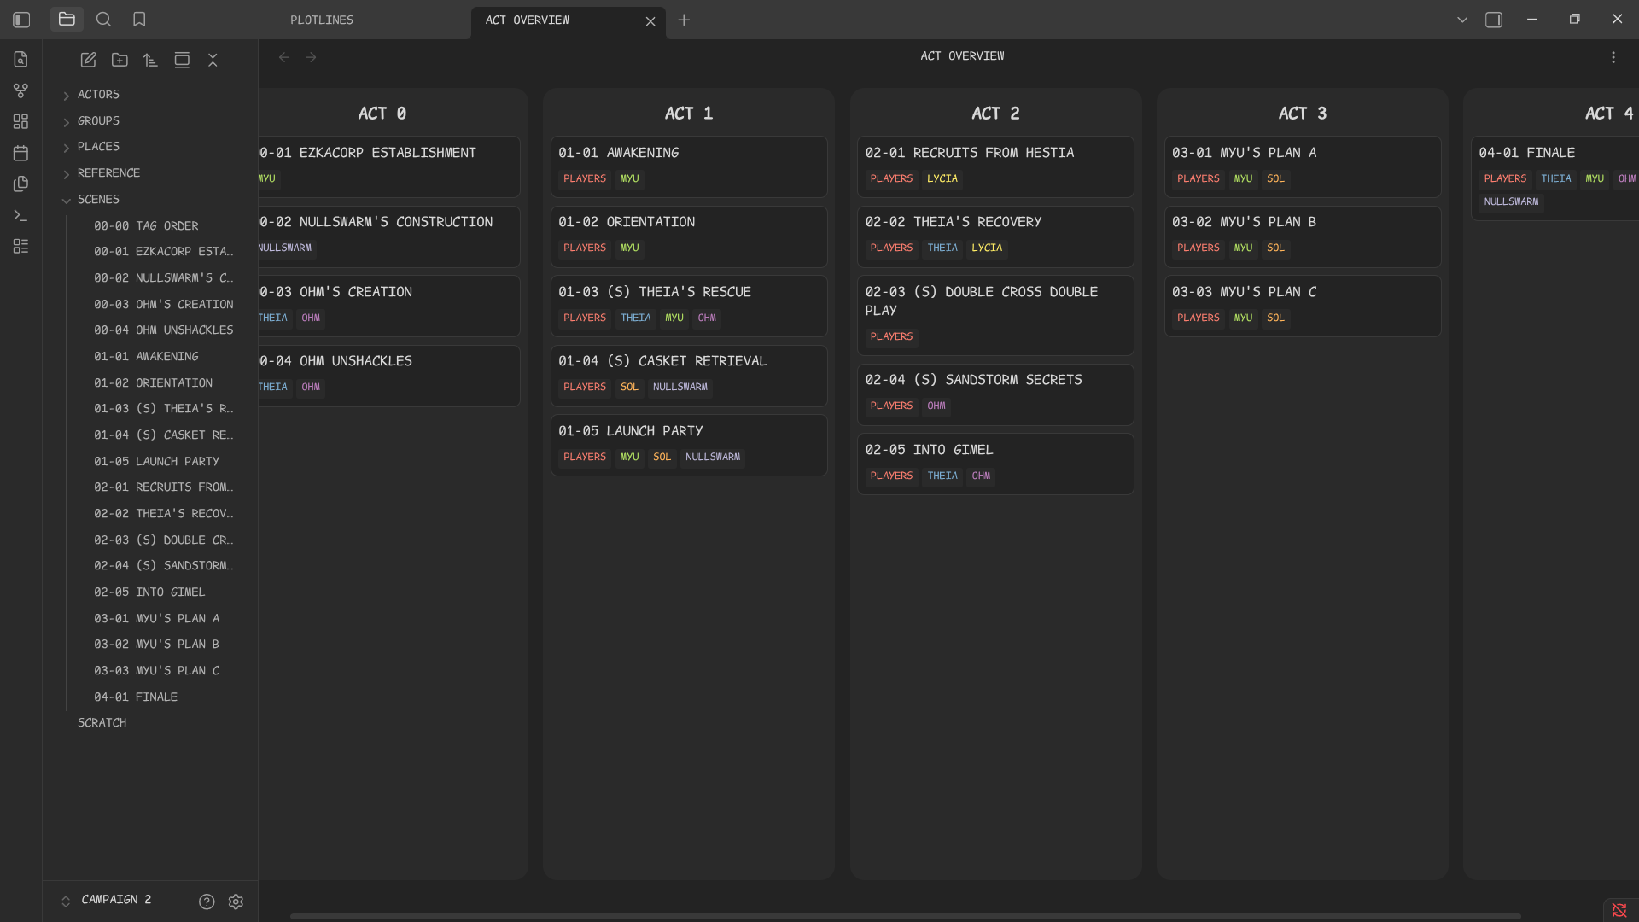Open 02-02 THEIA'S RECOVERY card
The width and height of the screenshot is (1639, 922).
(x=995, y=236)
